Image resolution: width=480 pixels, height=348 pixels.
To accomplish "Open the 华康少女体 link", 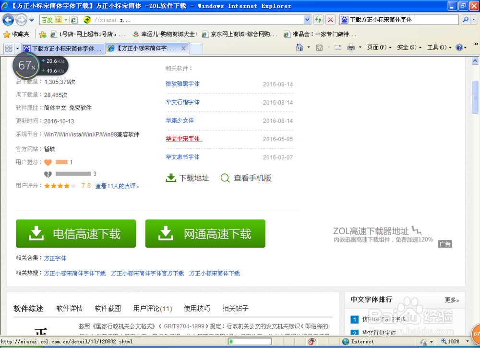I will (x=180, y=120).
